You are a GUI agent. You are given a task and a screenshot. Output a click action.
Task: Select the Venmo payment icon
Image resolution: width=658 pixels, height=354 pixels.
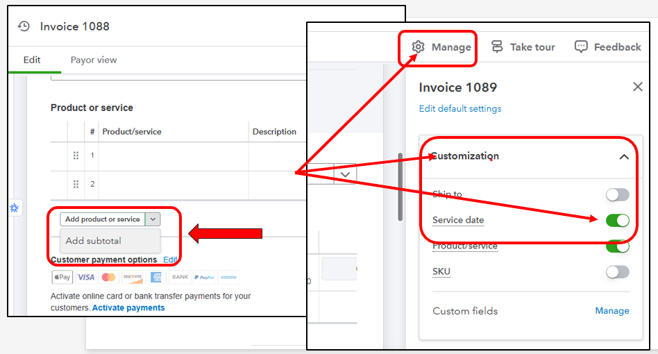coord(229,277)
